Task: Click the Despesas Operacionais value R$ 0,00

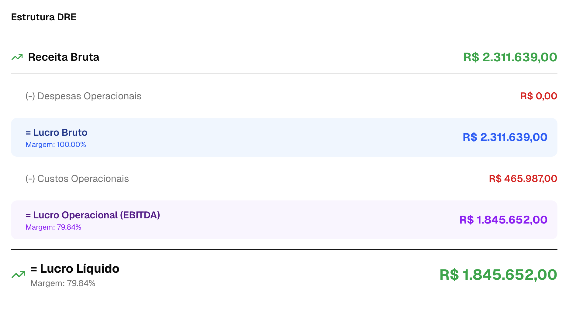Action: (x=538, y=96)
